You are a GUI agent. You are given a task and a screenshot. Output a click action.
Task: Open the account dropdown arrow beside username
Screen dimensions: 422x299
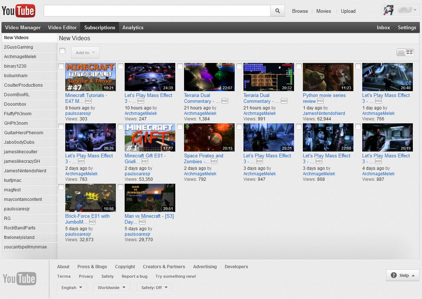click(x=415, y=10)
